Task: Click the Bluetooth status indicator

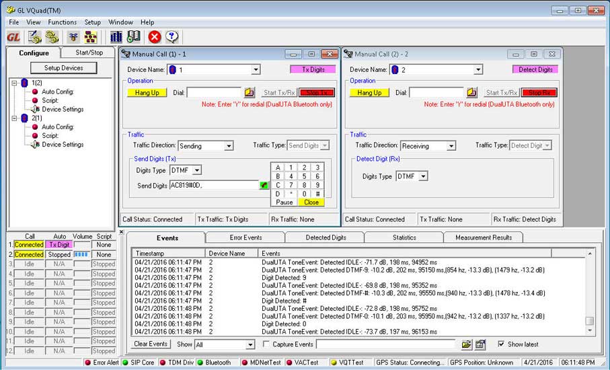Action: coord(215,362)
